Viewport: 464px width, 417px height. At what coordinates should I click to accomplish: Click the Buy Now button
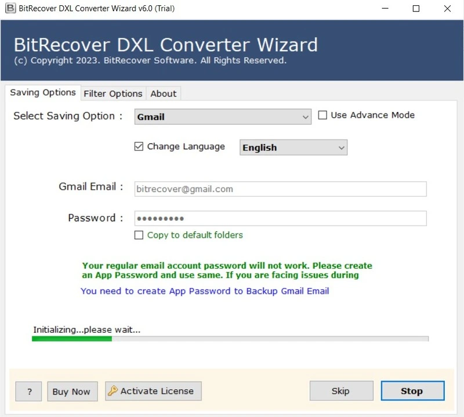coord(72,391)
